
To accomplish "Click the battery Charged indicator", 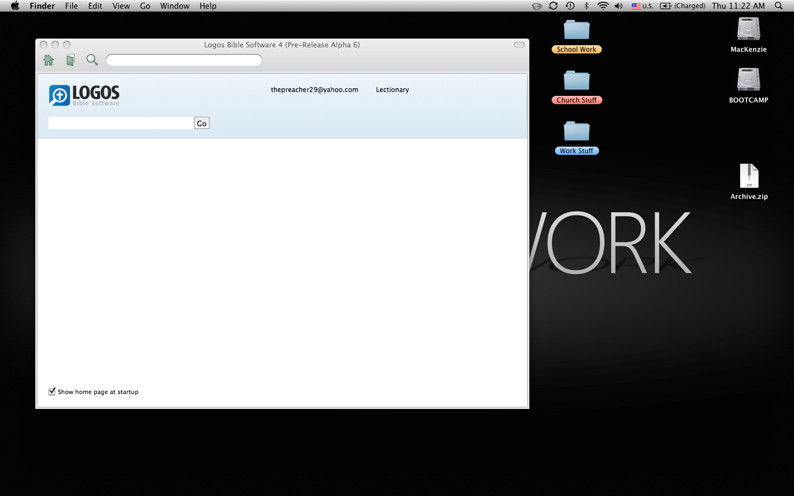I will (x=683, y=6).
